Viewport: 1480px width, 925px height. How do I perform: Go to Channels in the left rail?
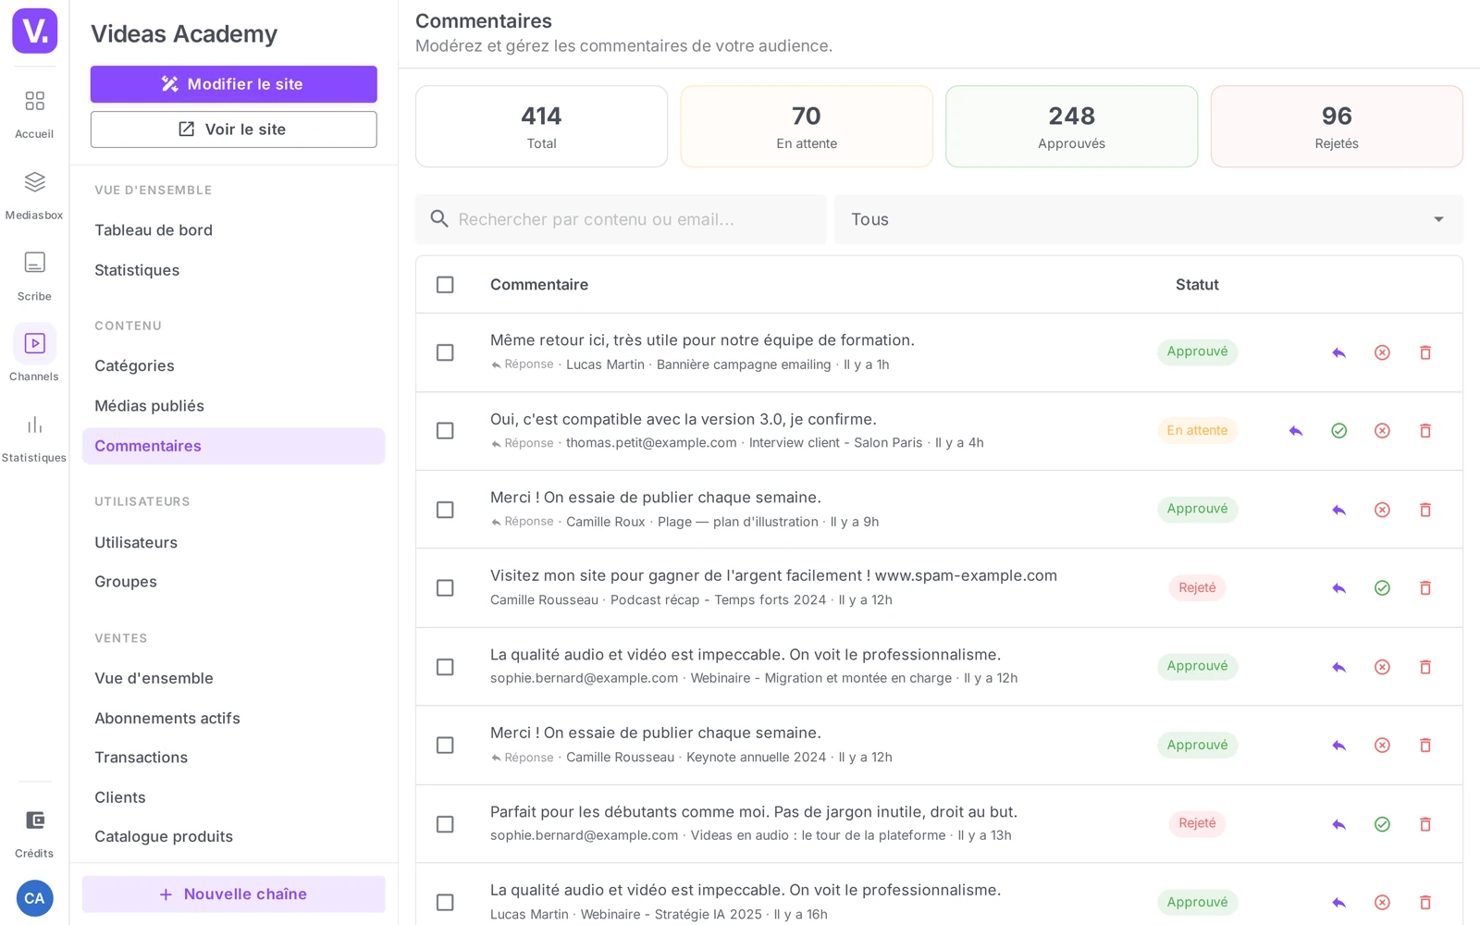coord(34,353)
